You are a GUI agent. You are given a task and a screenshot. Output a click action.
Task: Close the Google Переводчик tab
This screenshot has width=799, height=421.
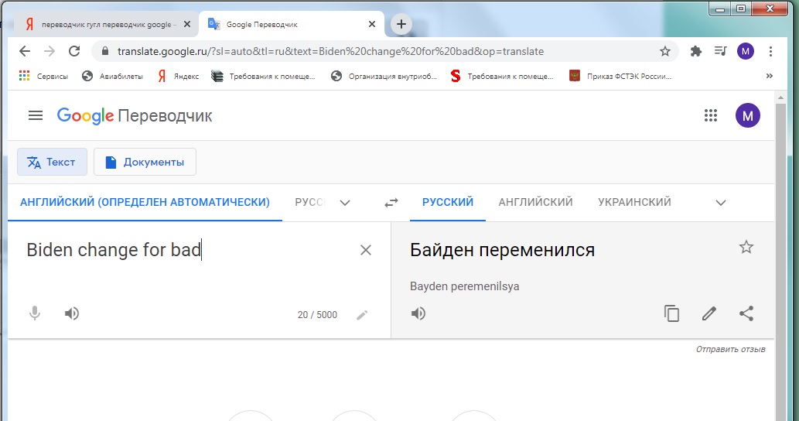coord(372,24)
